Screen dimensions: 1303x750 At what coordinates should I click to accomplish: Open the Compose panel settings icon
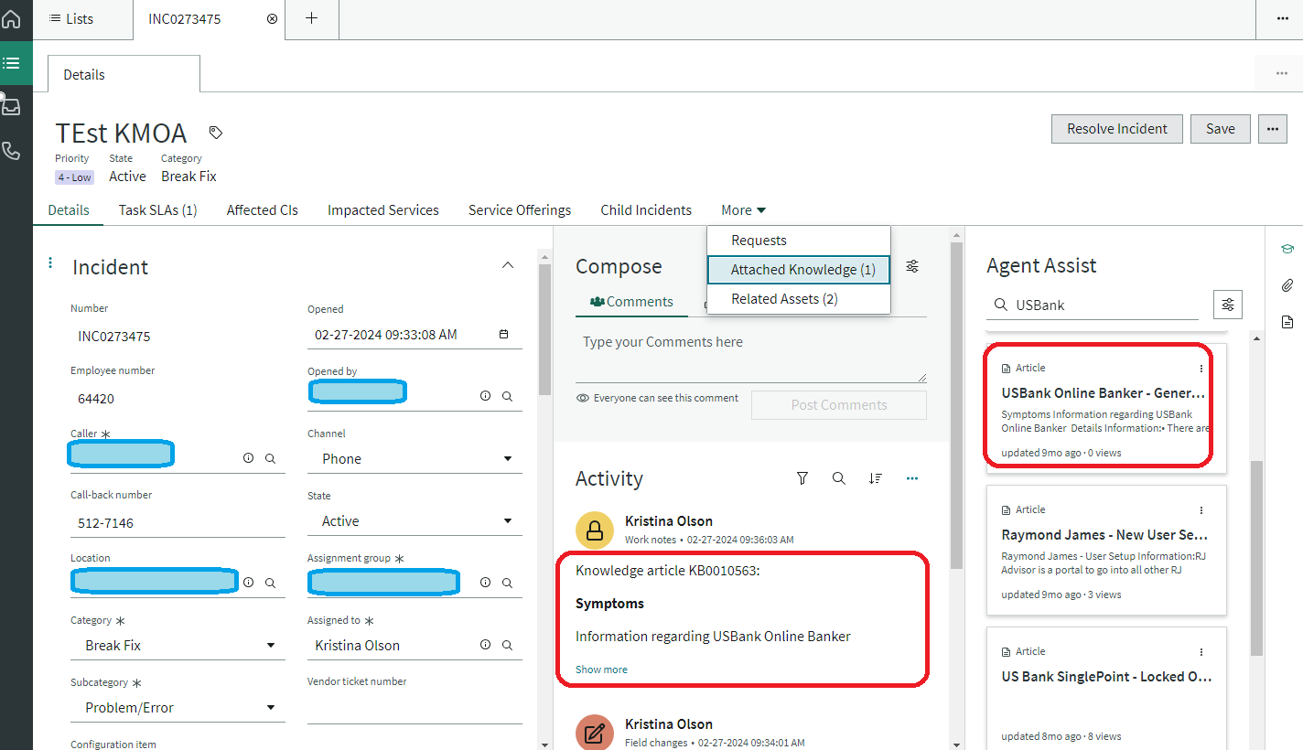(x=911, y=265)
